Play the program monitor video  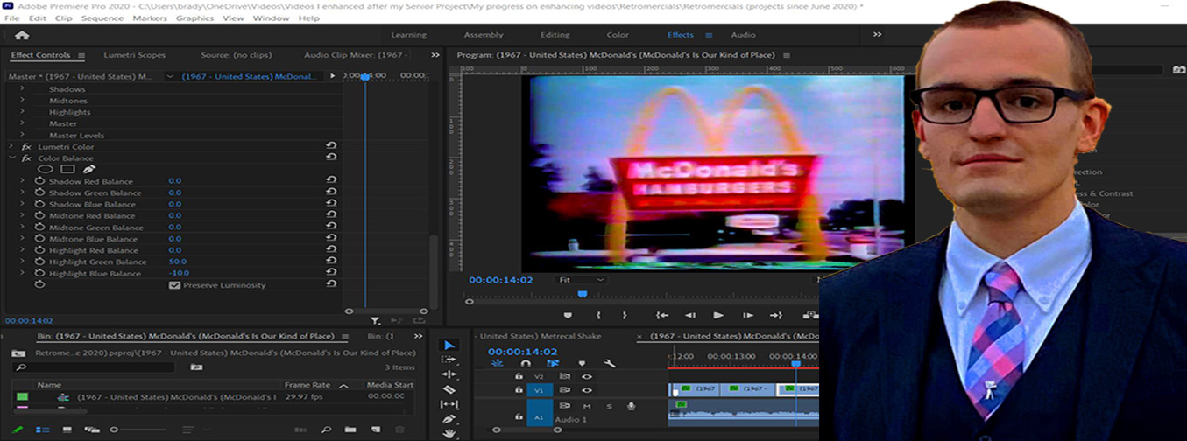[718, 315]
